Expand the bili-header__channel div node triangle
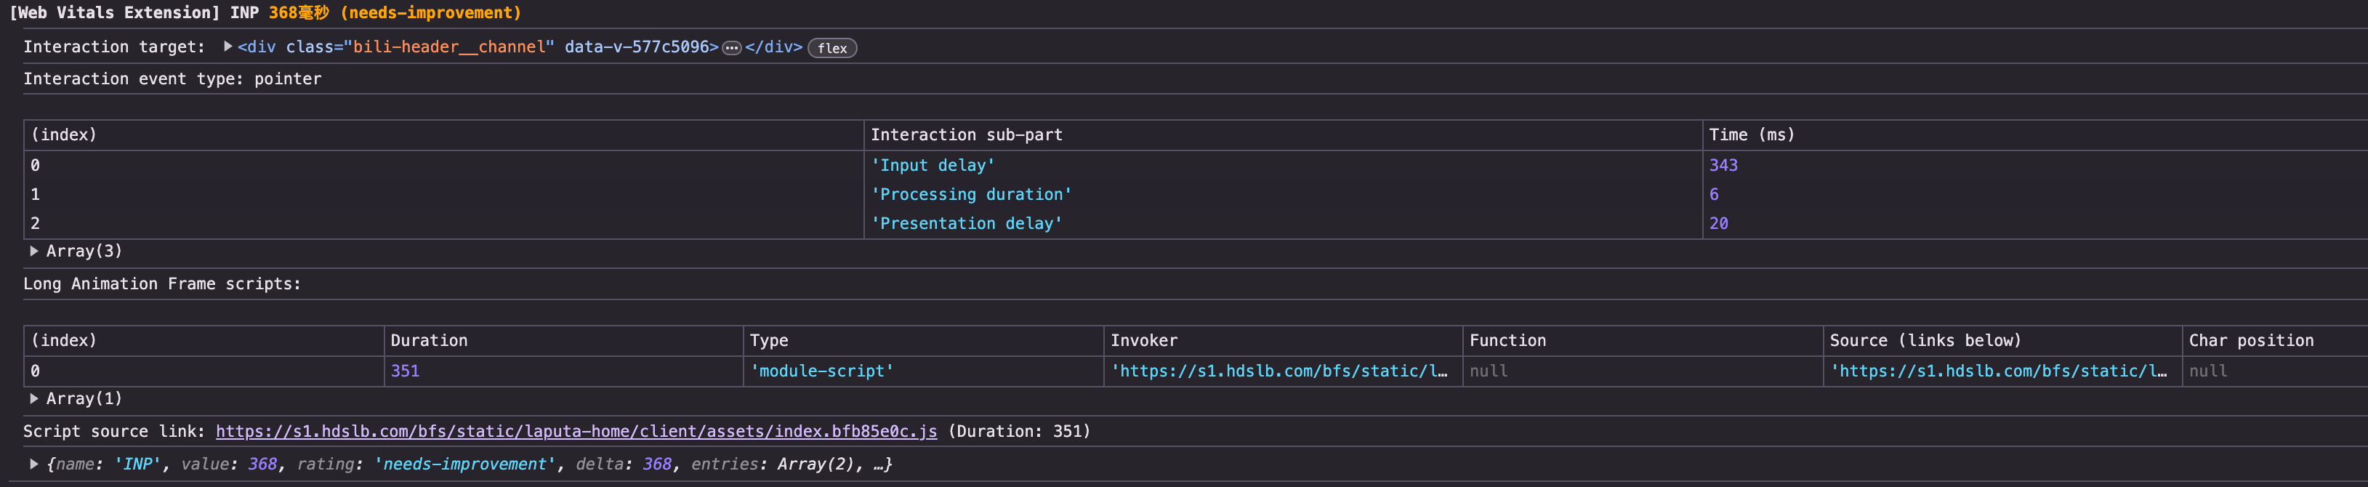 point(227,46)
